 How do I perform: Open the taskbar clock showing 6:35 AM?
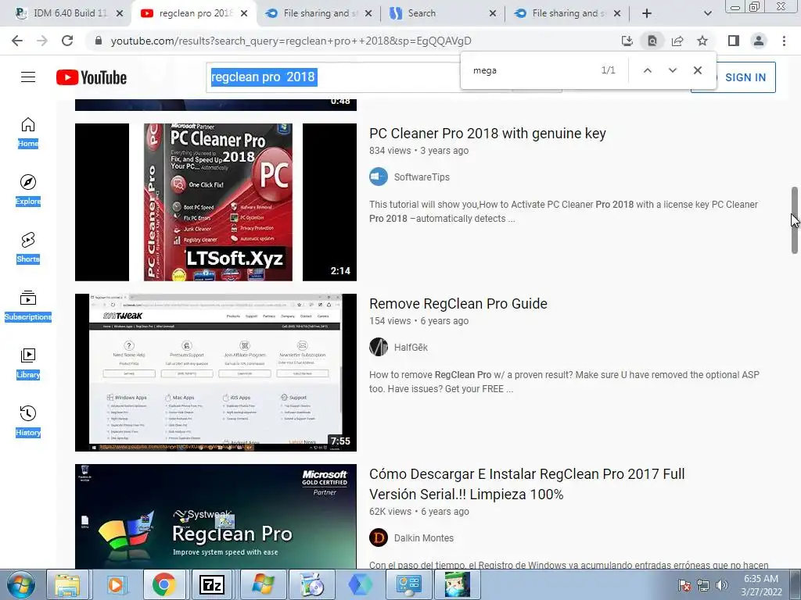point(761,585)
